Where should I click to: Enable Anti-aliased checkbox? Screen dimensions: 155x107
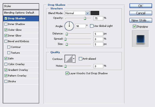tap(80, 59)
